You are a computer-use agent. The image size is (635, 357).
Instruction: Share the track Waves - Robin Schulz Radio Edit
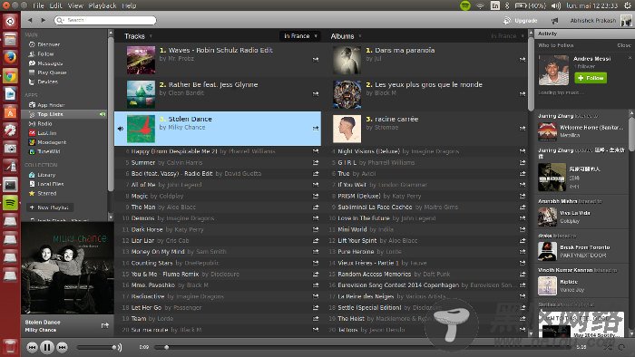coord(316,59)
